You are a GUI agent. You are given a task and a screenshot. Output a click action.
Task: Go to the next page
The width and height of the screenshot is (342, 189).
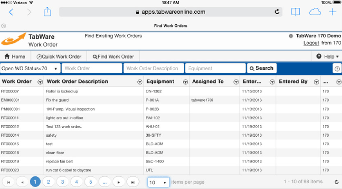[119, 182]
